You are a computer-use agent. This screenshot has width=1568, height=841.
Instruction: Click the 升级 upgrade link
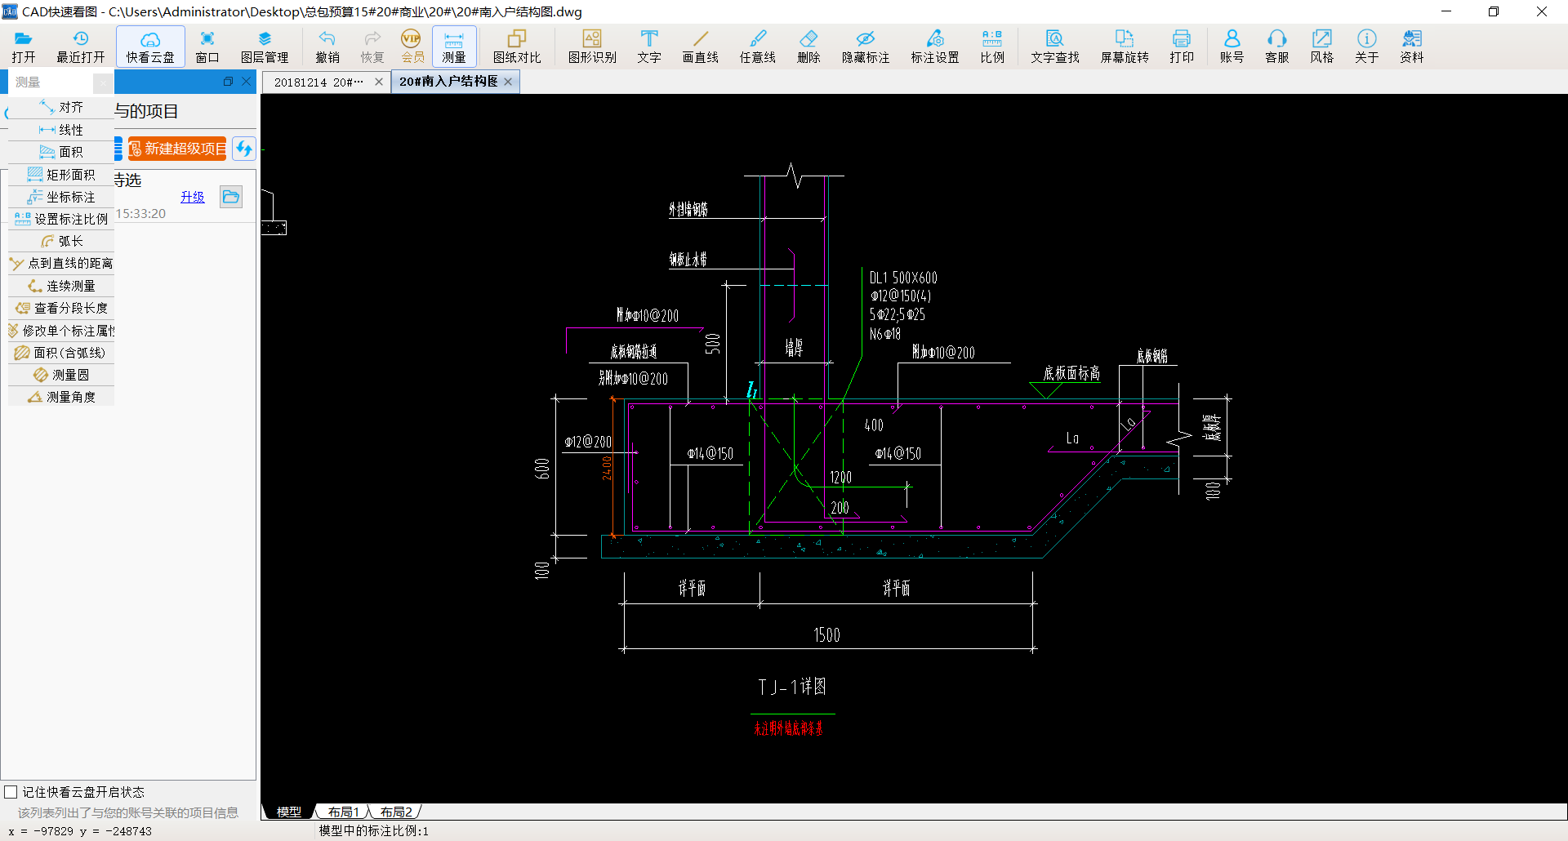pos(193,197)
